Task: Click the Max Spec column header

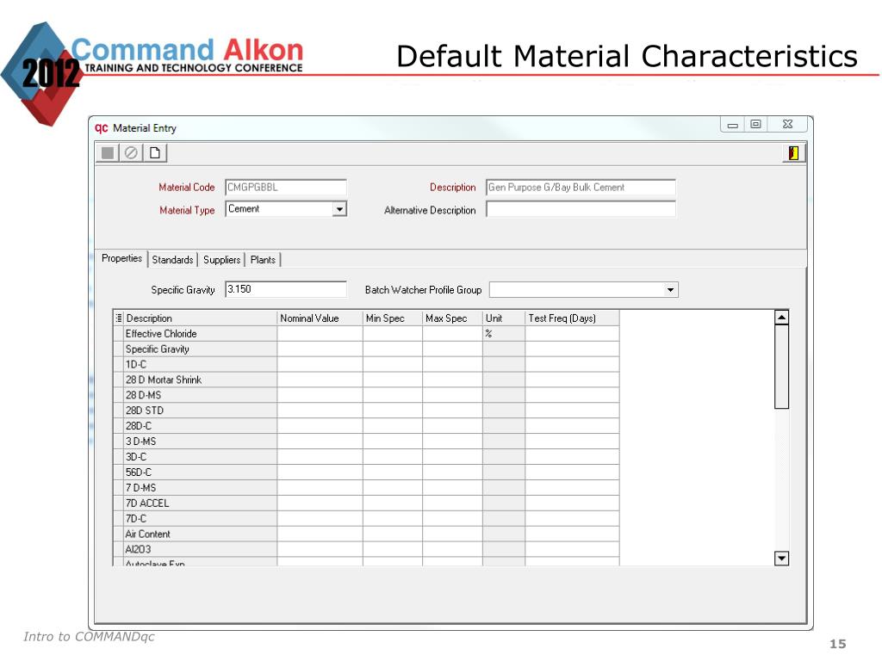Action: [x=452, y=318]
